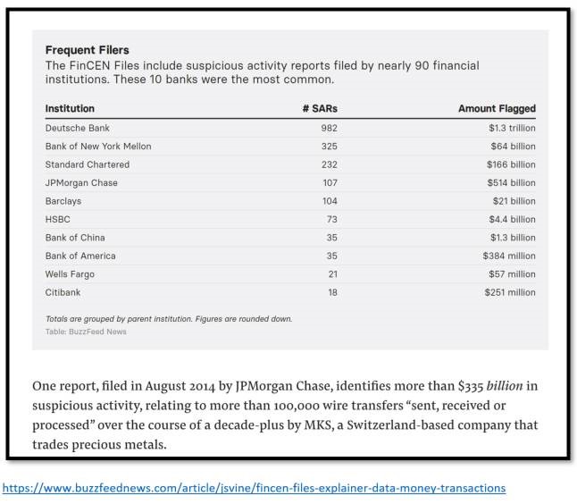
Task: Click the "Amount Flagged" column header
Action: tap(497, 109)
